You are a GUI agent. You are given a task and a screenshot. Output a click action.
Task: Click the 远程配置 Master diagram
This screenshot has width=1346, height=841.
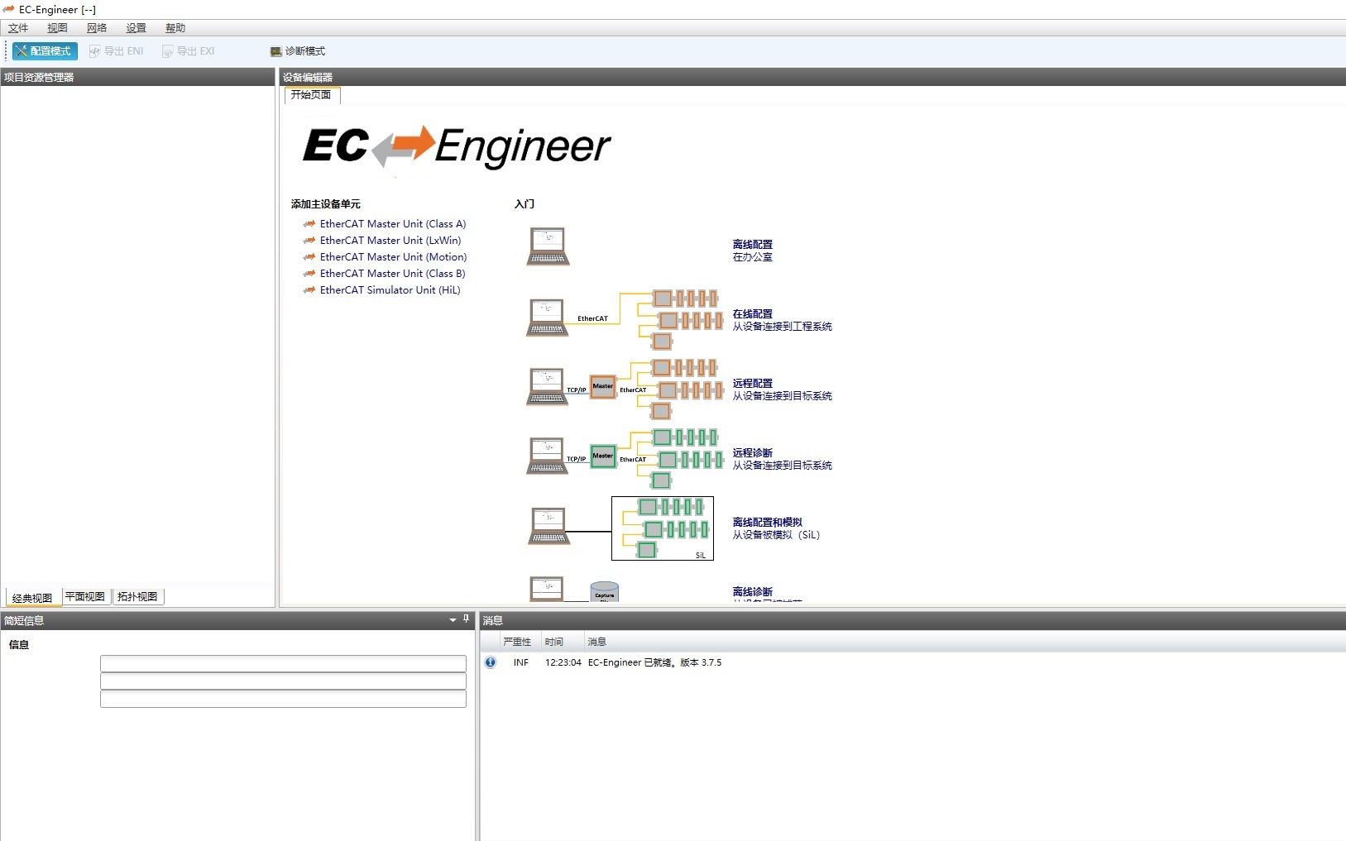(x=625, y=388)
